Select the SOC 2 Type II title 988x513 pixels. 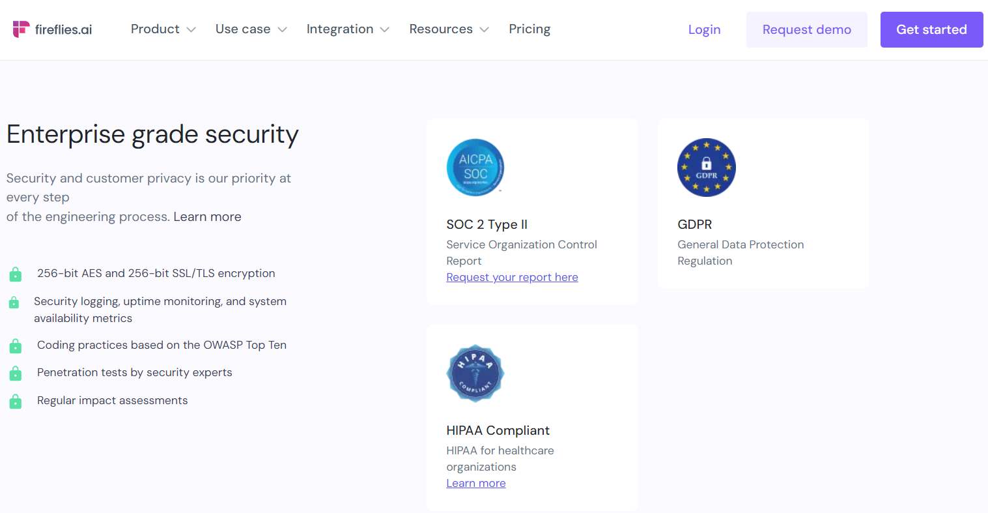[x=487, y=224]
